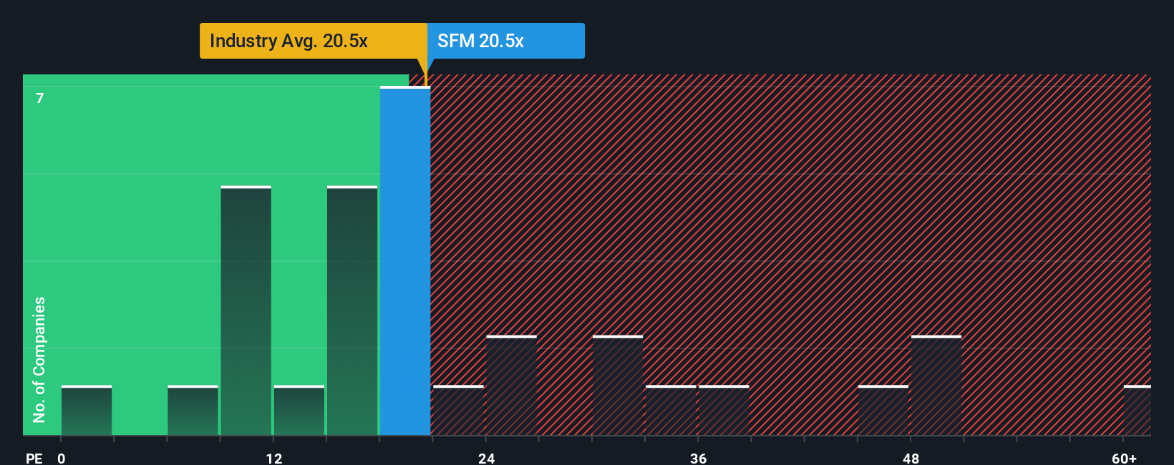
Task: Select the short bar just right of PE 36
Action: 724,411
